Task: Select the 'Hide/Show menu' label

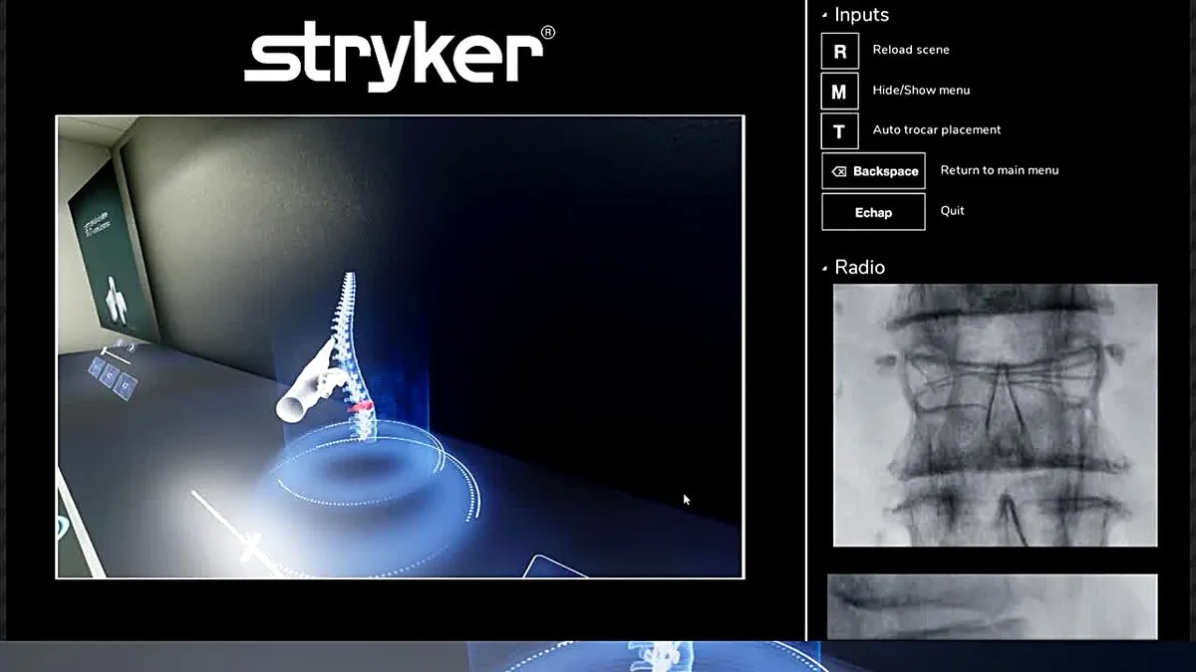Action: (921, 90)
